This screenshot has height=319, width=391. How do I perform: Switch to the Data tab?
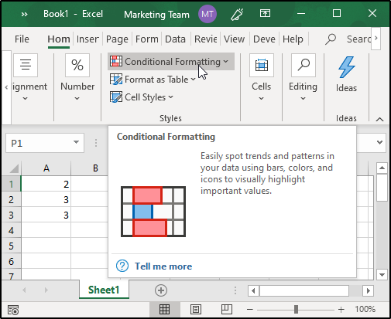coord(175,39)
